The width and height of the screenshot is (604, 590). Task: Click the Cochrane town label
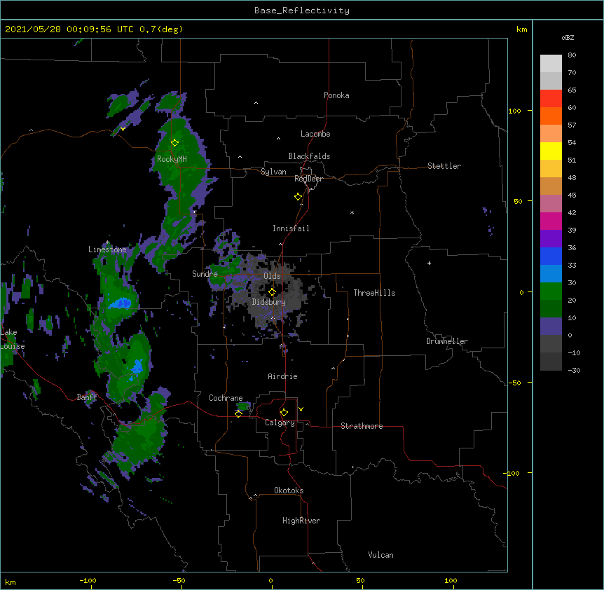(x=226, y=398)
